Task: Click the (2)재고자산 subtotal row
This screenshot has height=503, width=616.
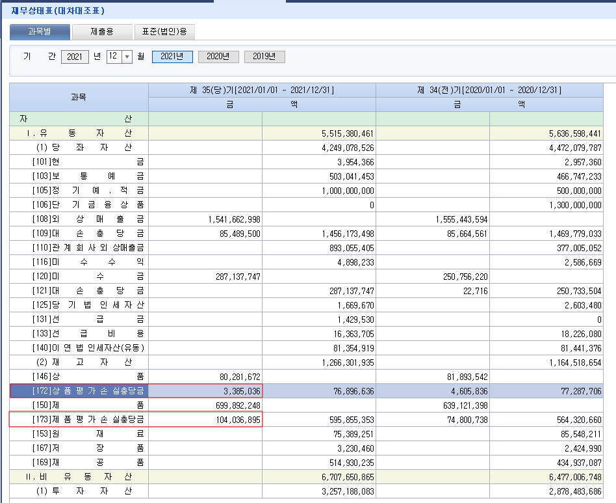Action: coord(79,362)
